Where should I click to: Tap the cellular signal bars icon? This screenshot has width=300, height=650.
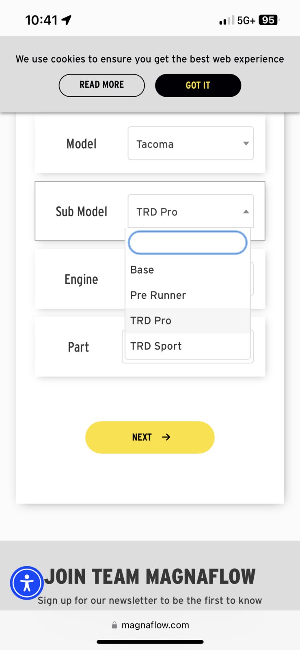227,20
